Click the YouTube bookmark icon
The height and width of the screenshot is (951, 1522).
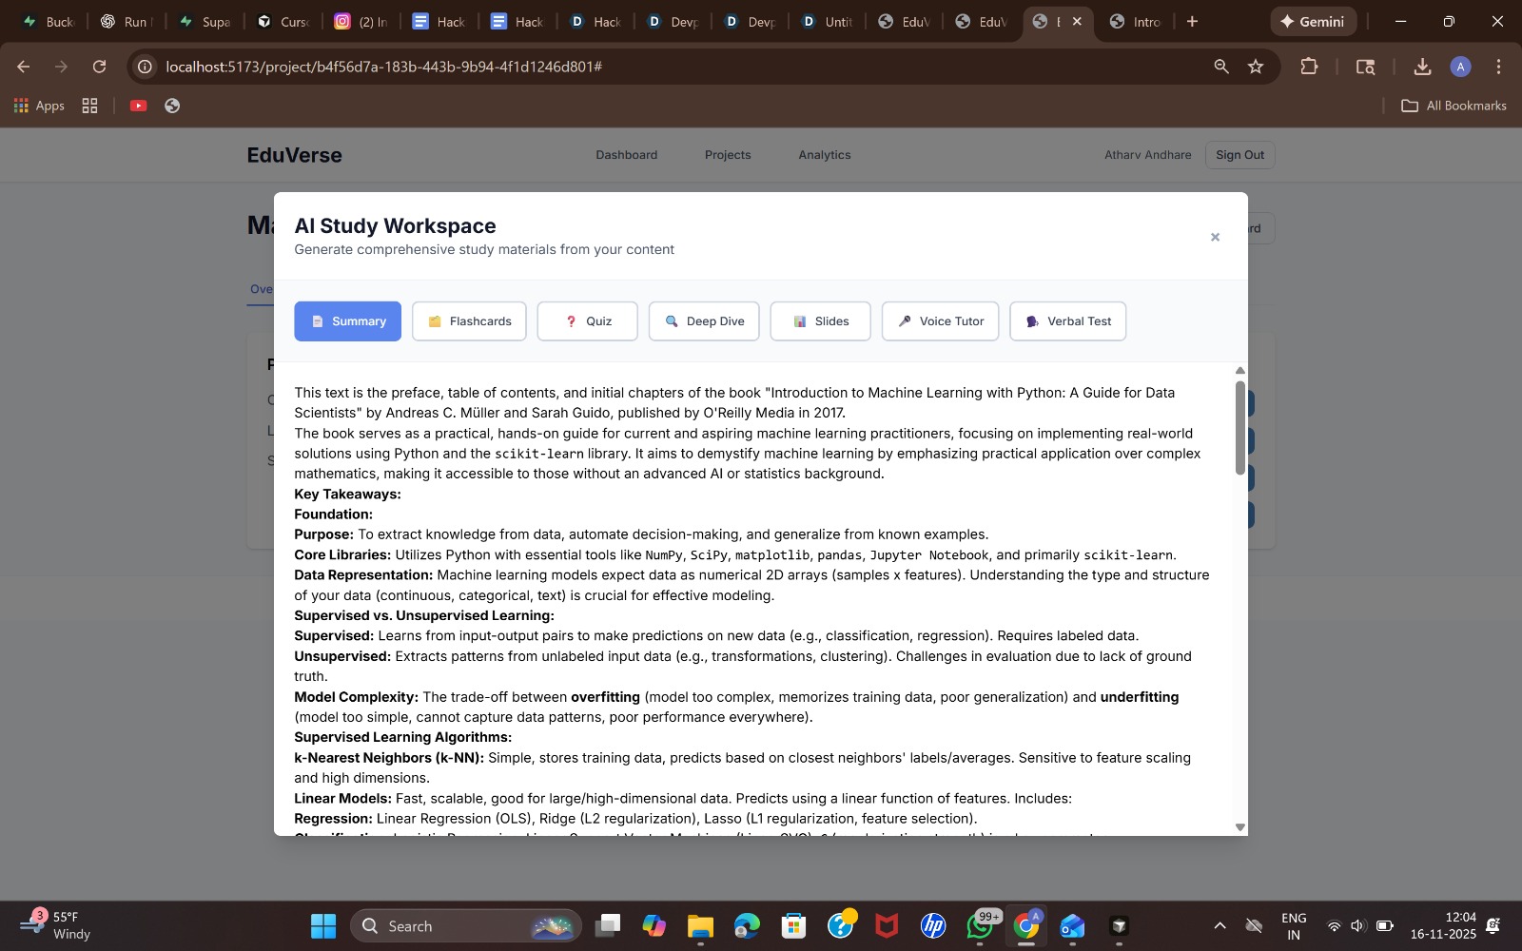[x=139, y=106]
